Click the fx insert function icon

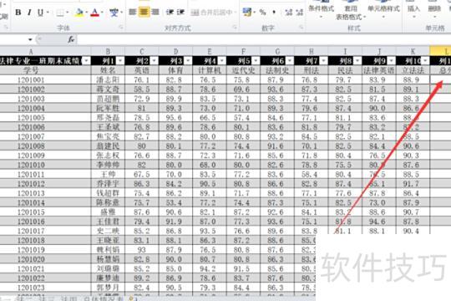pos(71,39)
